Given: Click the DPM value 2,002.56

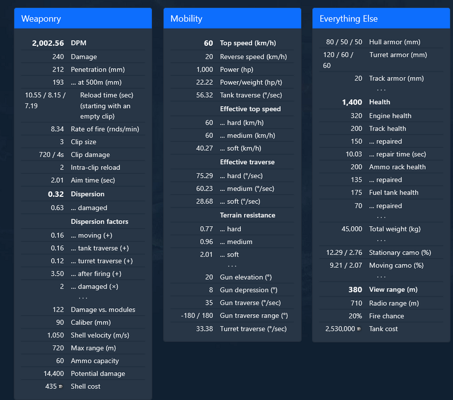Looking at the screenshot, I should point(48,43).
